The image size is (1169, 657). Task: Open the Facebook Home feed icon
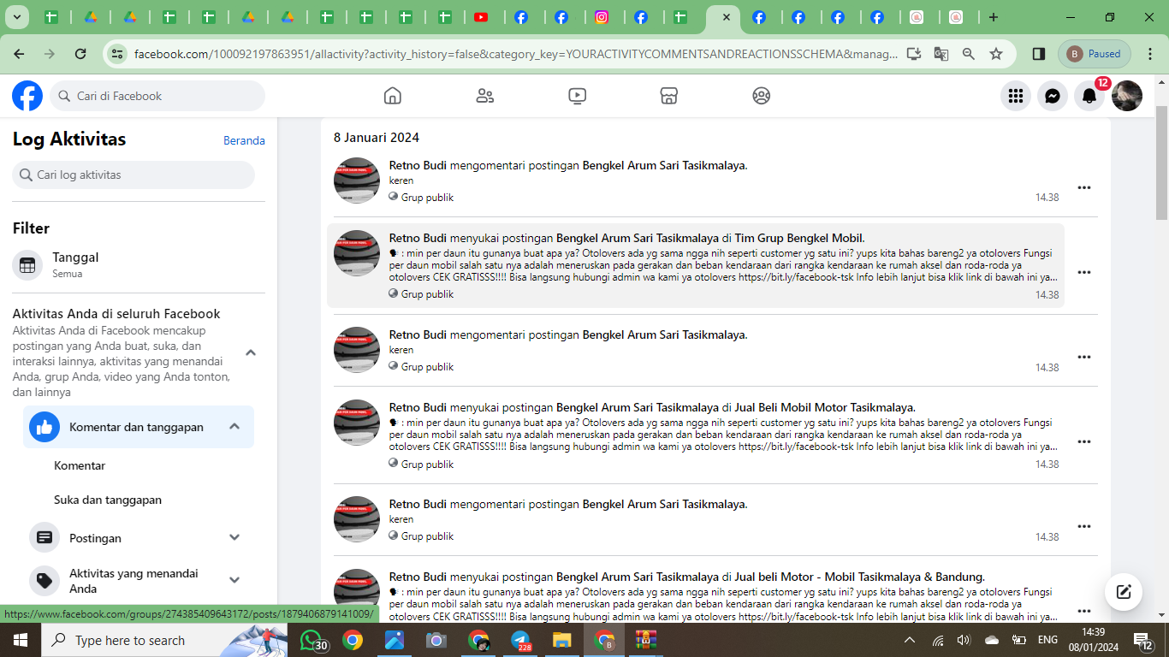[393, 96]
